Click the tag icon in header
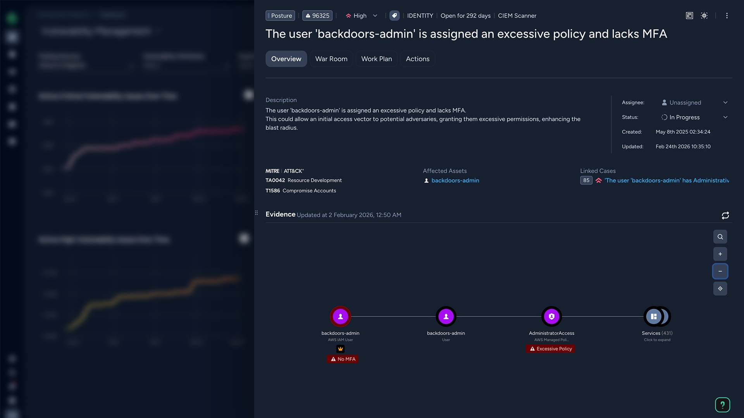This screenshot has width=744, height=418. click(x=394, y=15)
